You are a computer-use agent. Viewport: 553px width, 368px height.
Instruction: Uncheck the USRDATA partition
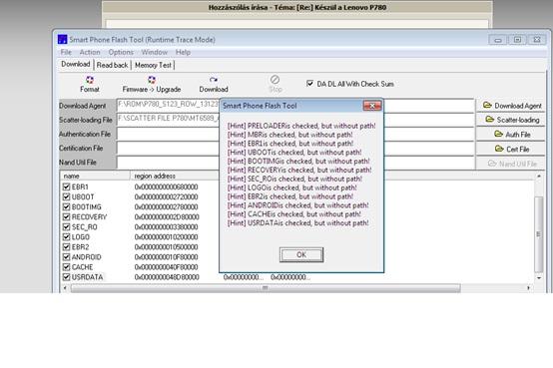tap(66, 277)
